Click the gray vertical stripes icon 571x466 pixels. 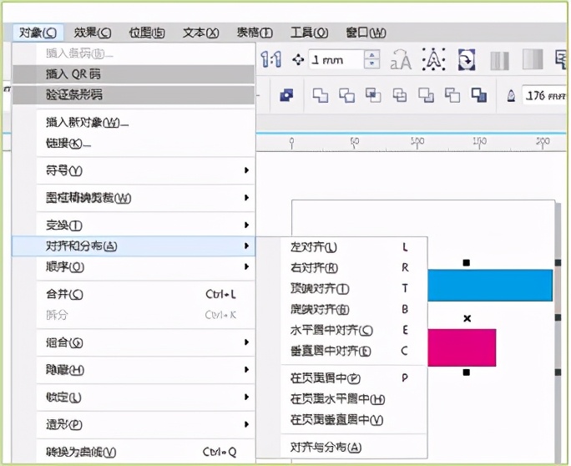(x=499, y=60)
